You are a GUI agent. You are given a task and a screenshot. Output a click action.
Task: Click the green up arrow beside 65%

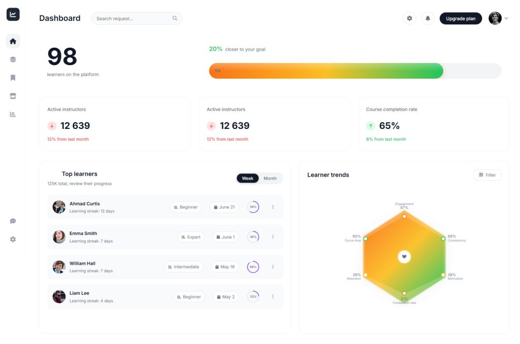tap(370, 126)
